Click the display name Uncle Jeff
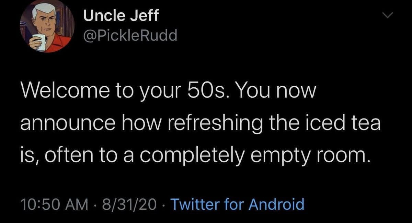This screenshot has height=223, width=412. (x=121, y=15)
